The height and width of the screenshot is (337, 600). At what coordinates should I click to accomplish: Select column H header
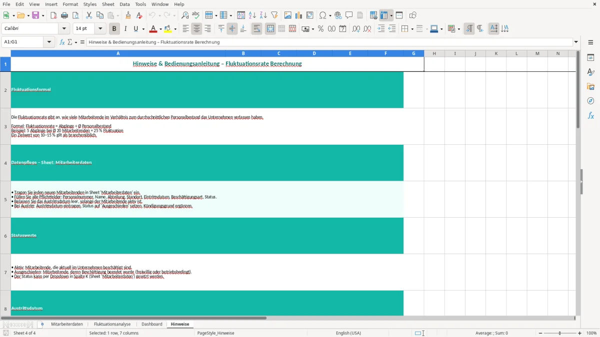pos(434,53)
